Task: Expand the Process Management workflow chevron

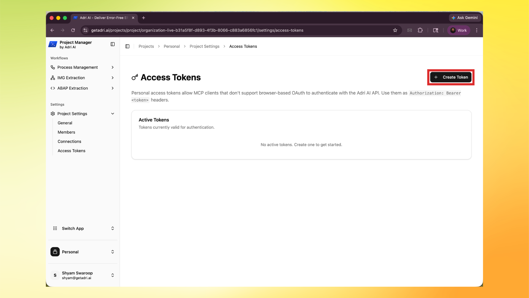Action: coord(112,67)
